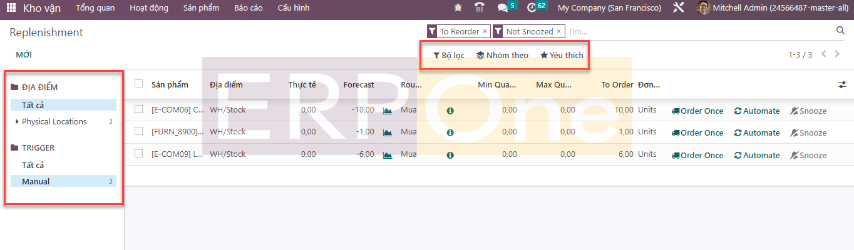854x250 pixels.
Task: Open forecast chart icon for E-COM06 row
Action: [x=388, y=111]
